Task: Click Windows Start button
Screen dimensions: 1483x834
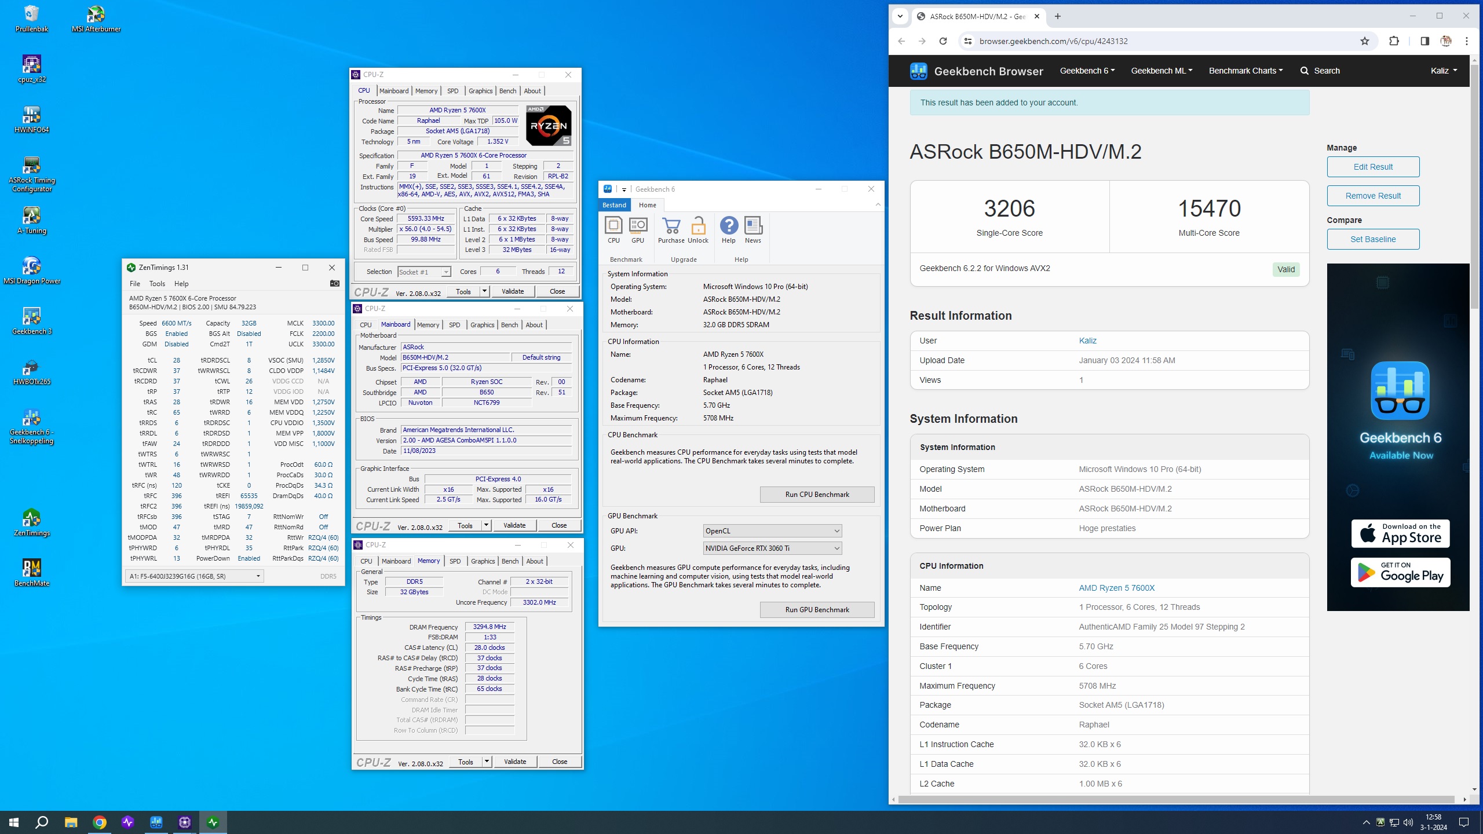Action: [x=14, y=822]
